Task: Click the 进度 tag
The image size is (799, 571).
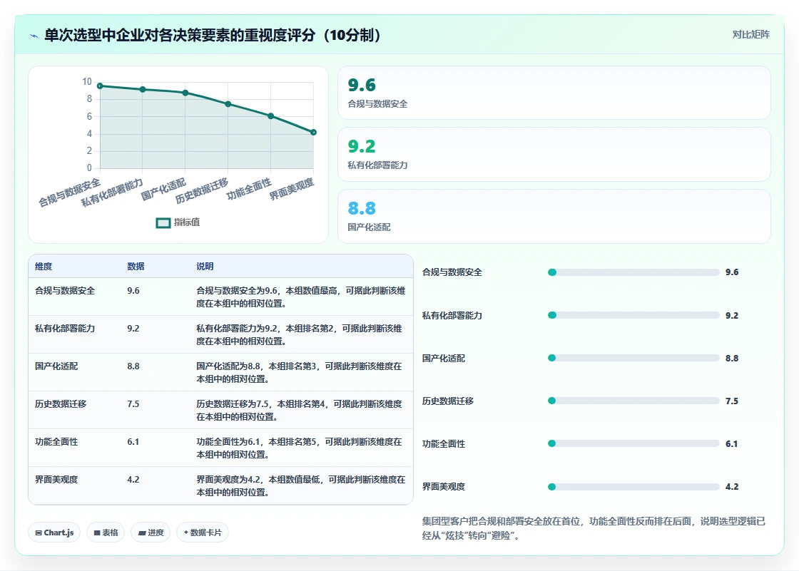Action: pos(151,533)
